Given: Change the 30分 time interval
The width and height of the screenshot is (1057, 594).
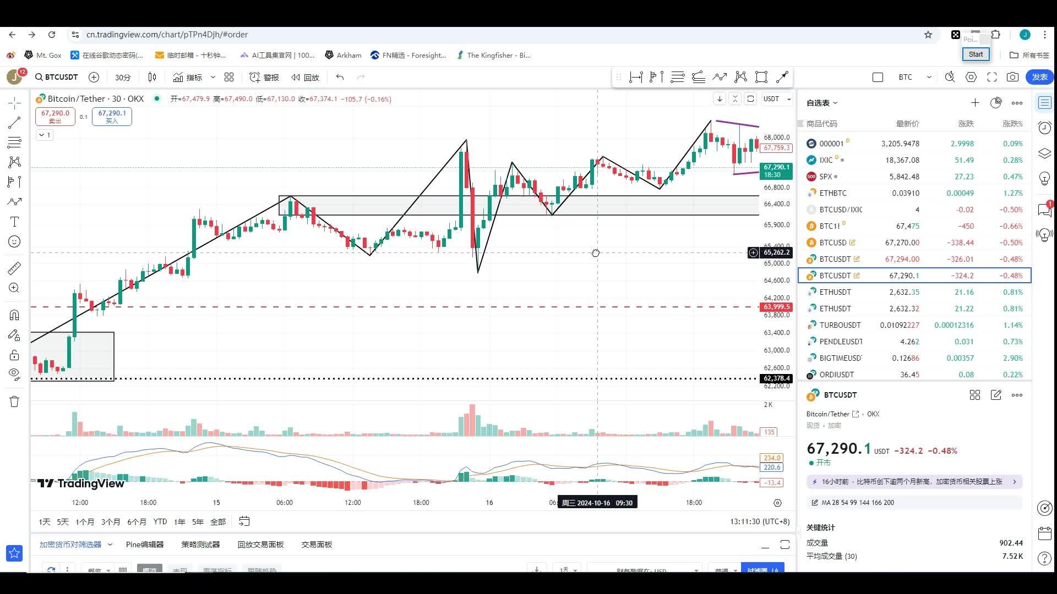Looking at the screenshot, I should [x=123, y=77].
